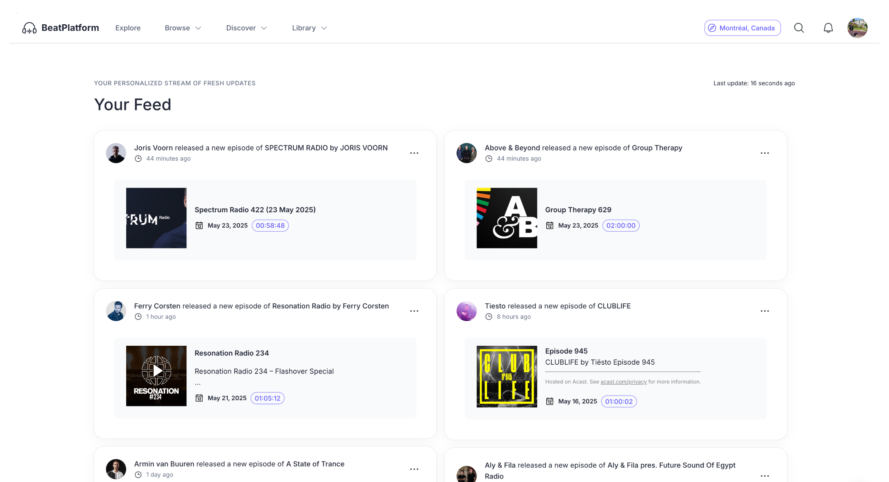
Task: Click 01:05:12 duration badge
Action: coord(267,398)
